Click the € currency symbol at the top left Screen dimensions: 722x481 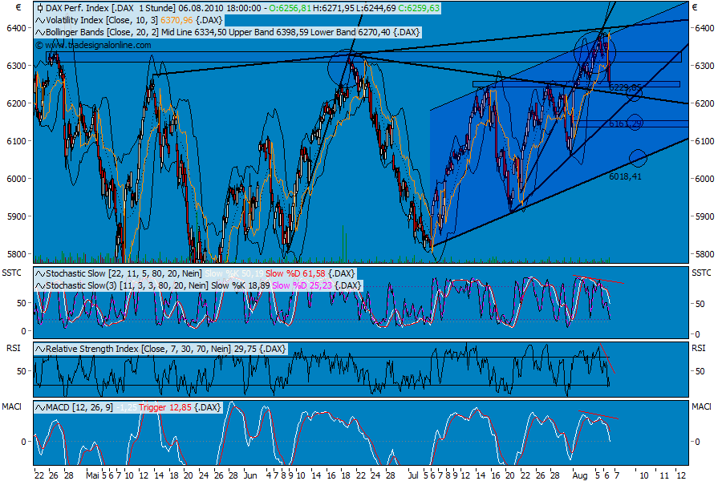pos(18,7)
